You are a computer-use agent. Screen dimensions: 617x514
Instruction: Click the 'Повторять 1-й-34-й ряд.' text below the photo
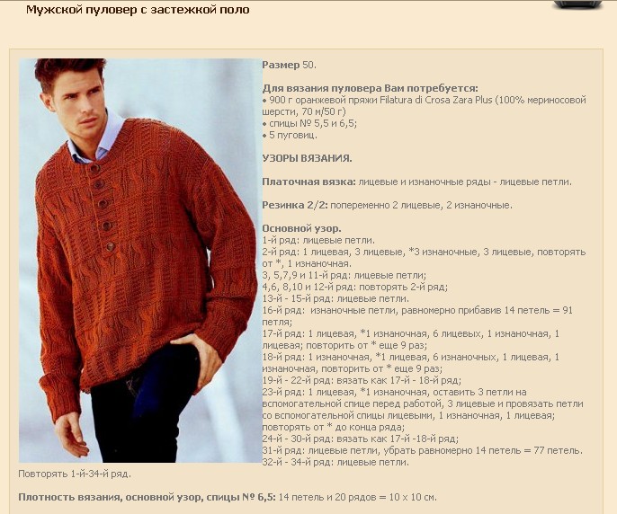[75, 474]
